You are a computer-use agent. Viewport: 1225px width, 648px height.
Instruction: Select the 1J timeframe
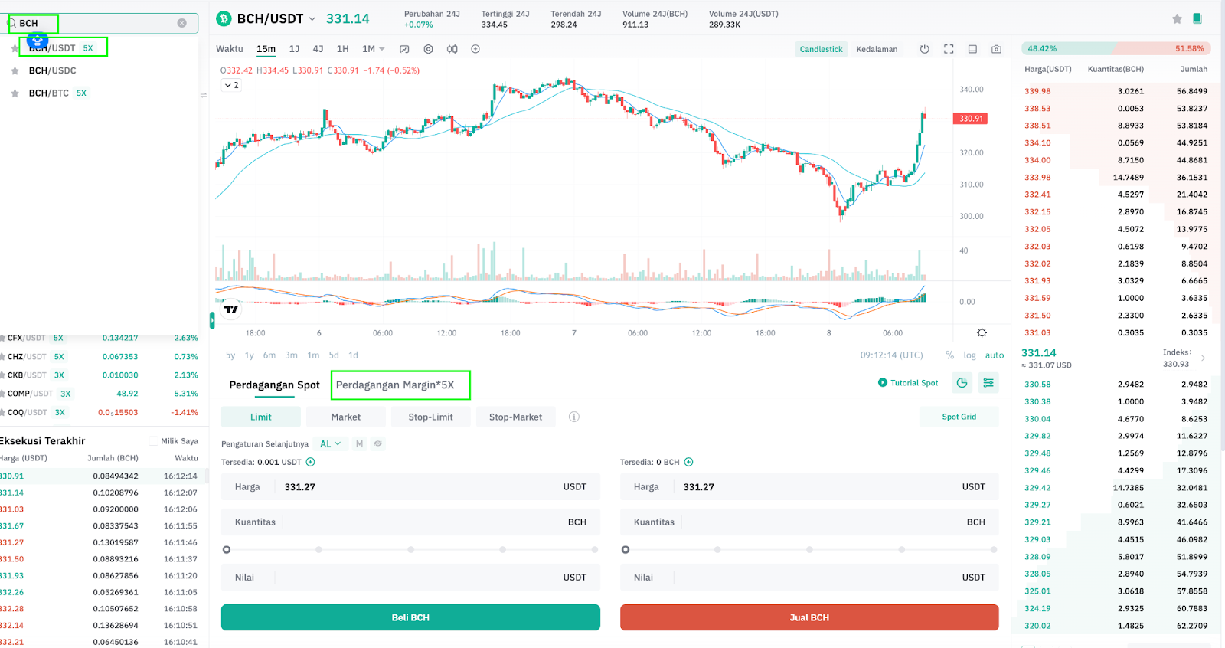pyautogui.click(x=294, y=49)
